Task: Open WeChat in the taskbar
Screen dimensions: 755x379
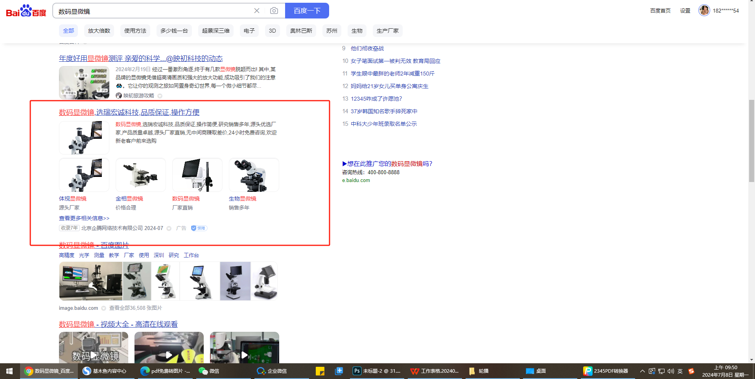Action: pos(209,371)
